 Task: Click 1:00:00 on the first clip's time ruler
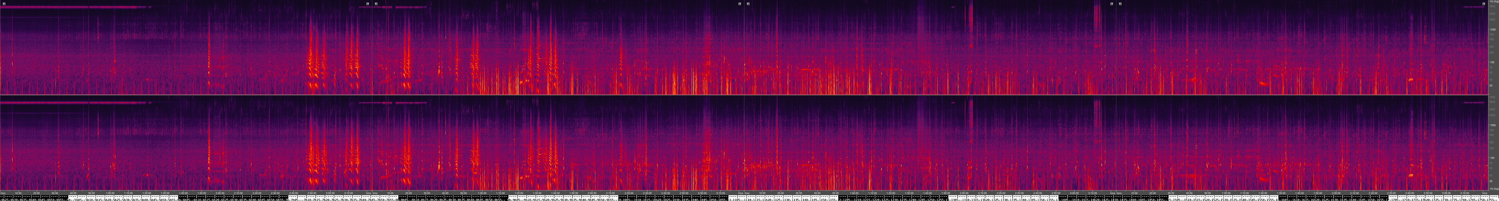[110, 193]
